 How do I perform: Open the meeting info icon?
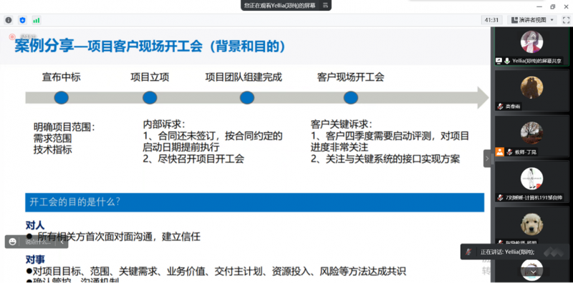click(x=9, y=21)
